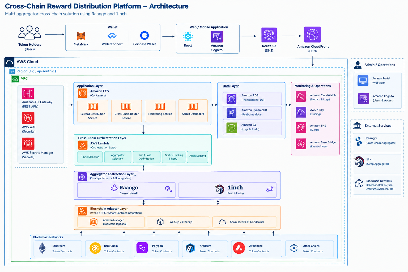
Task: Click the External Services building icon
Action: click(x=357, y=125)
